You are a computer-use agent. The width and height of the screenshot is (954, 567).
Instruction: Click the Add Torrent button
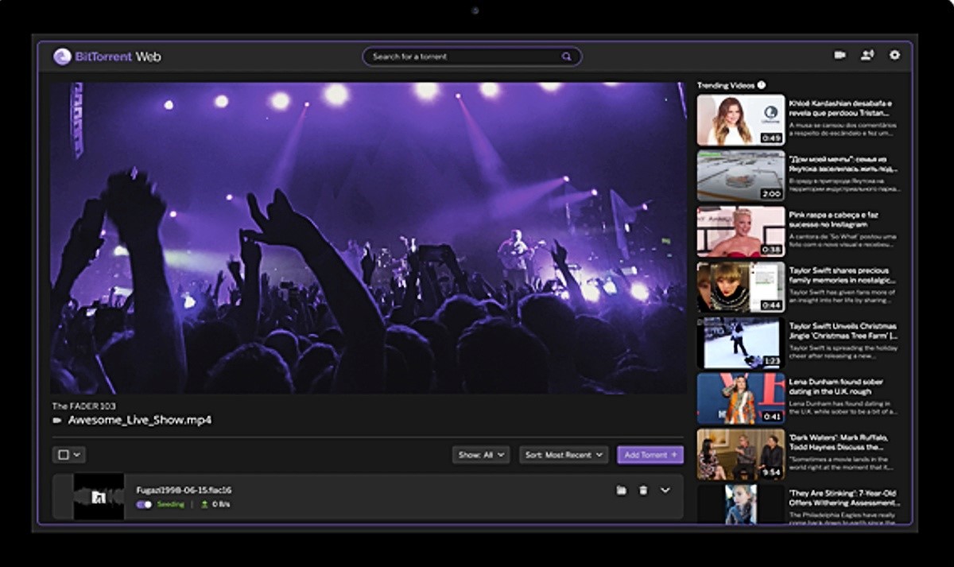(x=650, y=455)
